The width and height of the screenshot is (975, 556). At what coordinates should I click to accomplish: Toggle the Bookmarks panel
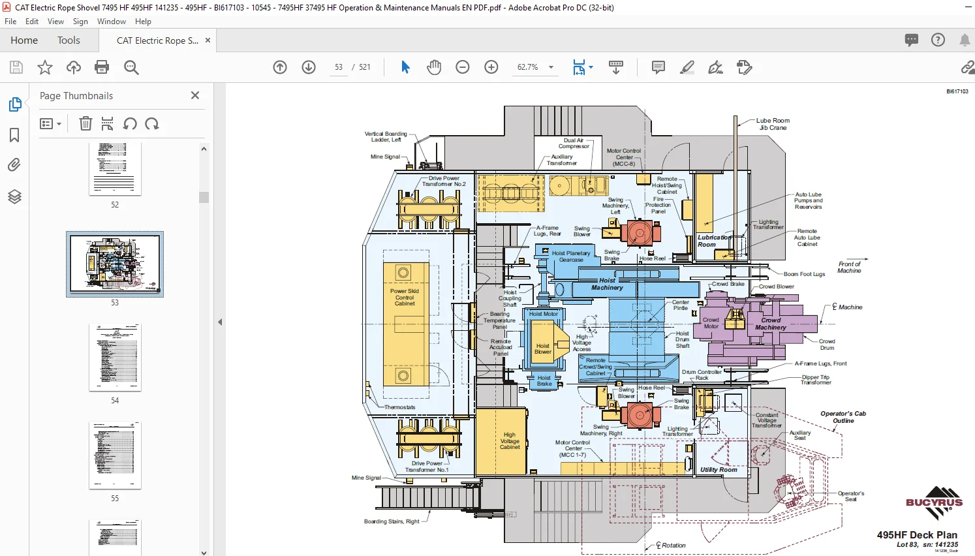pyautogui.click(x=14, y=135)
